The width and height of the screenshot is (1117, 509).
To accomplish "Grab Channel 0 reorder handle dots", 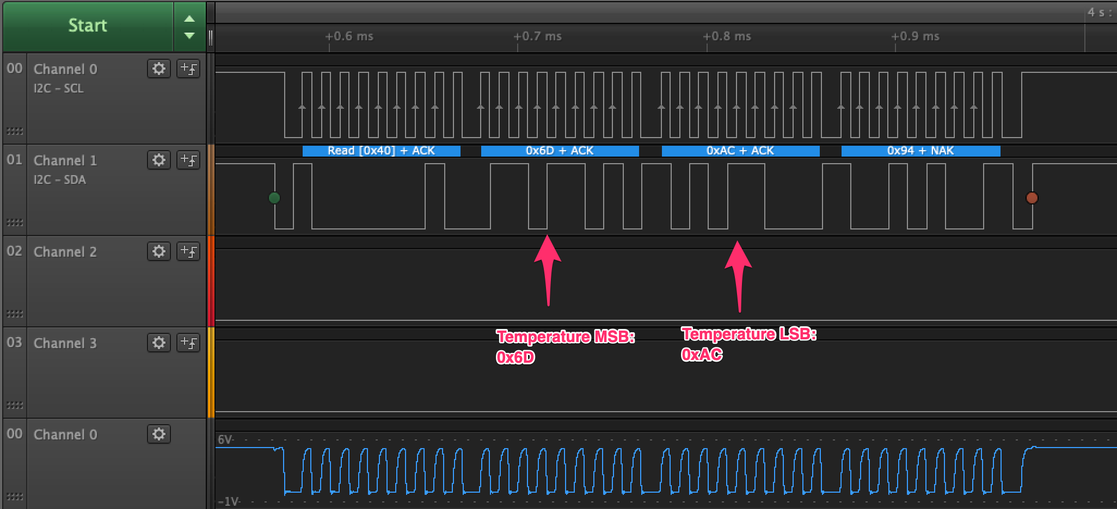I will pos(15,131).
